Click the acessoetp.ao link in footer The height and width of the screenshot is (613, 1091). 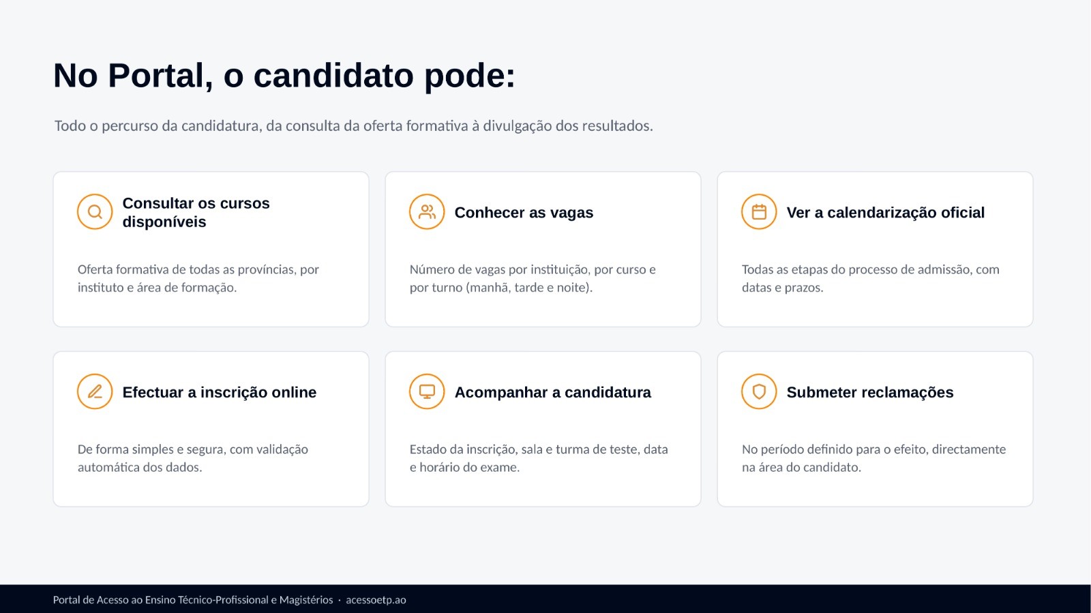pyautogui.click(x=376, y=600)
